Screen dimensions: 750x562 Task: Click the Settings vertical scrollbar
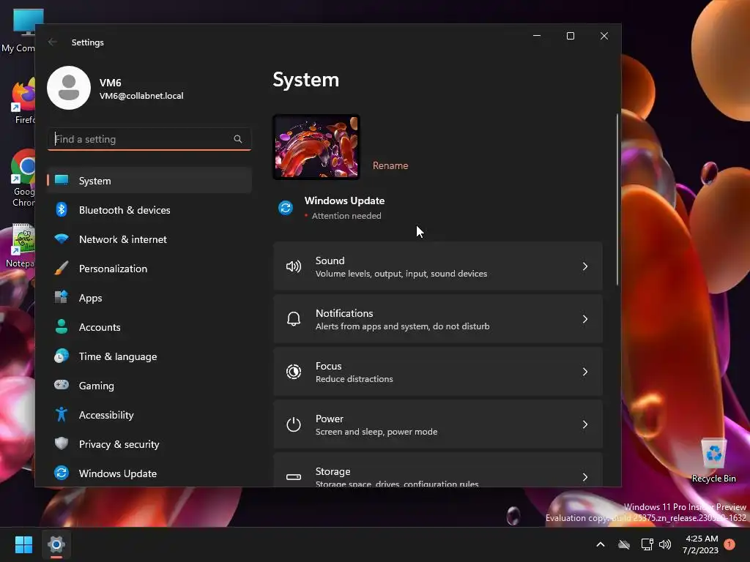617,200
